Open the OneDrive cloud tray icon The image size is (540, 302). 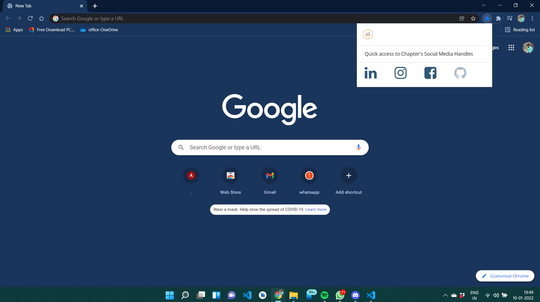tap(454, 295)
